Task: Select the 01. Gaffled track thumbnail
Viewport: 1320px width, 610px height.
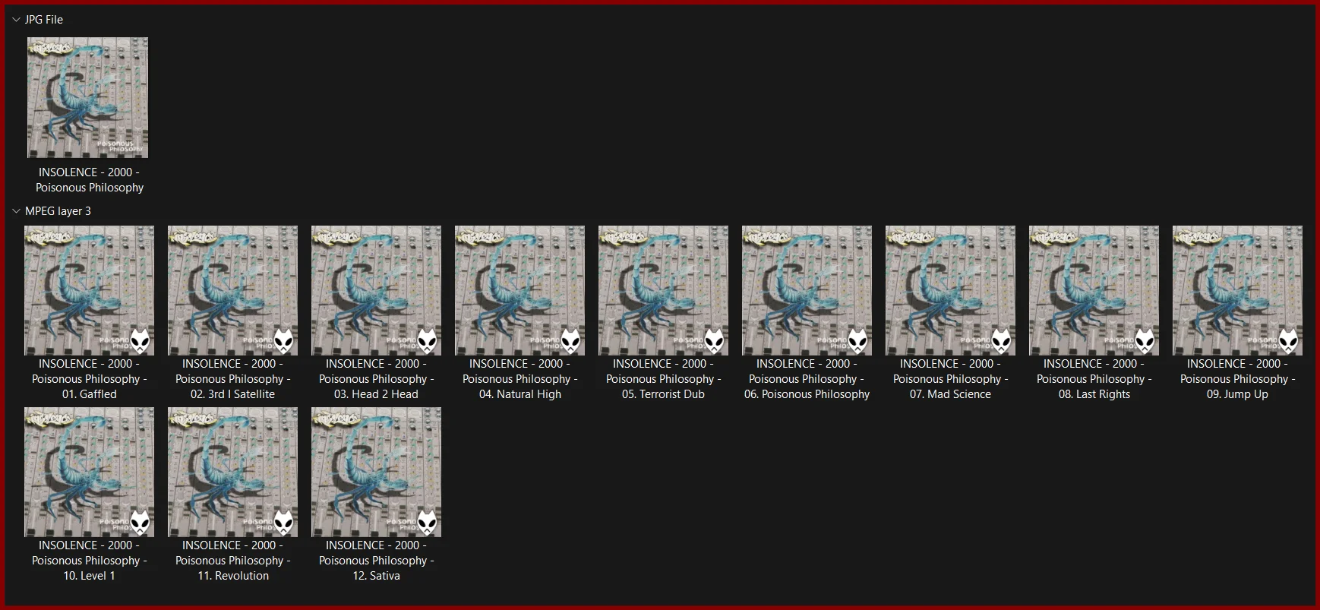Action: click(x=89, y=290)
